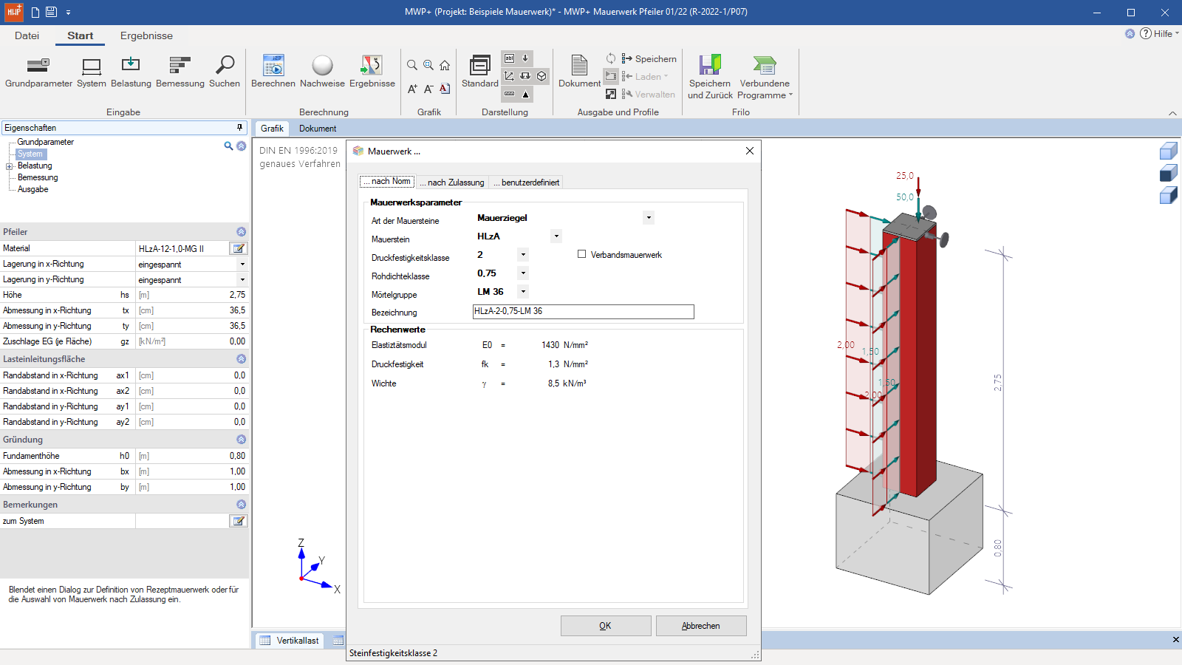1182x665 pixels.
Task: Close the Mauerwerk dialog
Action: coord(750,151)
